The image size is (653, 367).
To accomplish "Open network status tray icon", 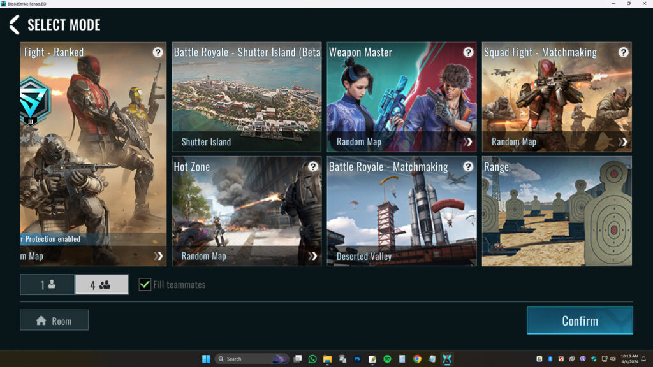I will tap(605, 359).
